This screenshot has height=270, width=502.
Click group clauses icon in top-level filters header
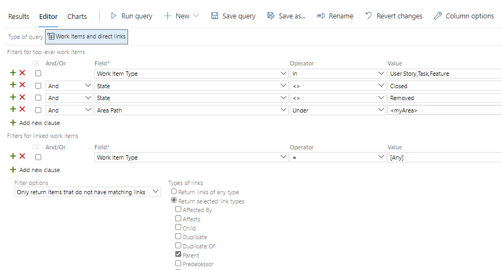tap(36, 63)
